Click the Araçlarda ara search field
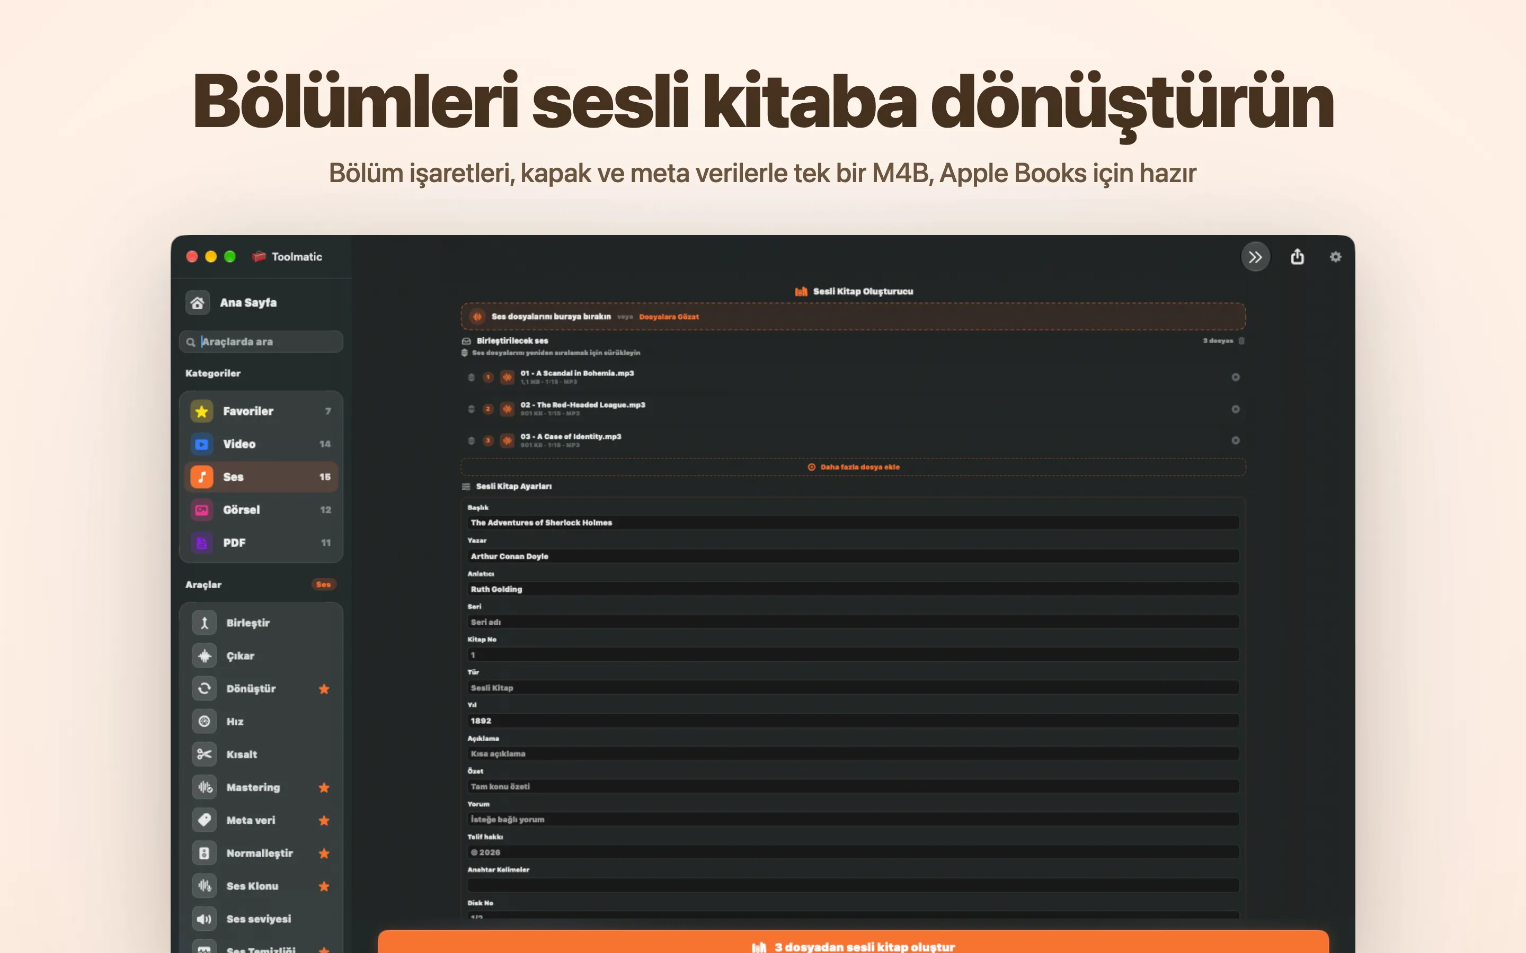The width and height of the screenshot is (1526, 953). point(261,341)
